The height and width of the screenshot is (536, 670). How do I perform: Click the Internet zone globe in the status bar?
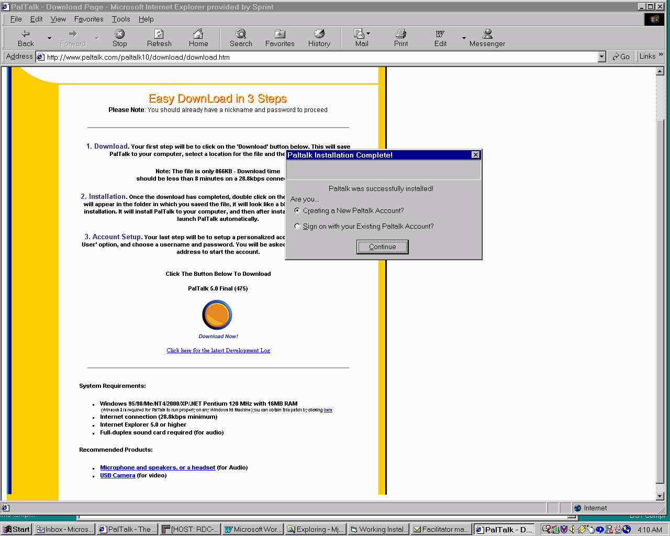[x=578, y=508]
